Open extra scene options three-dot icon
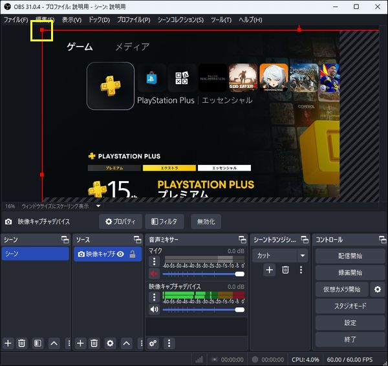 tap(69, 343)
